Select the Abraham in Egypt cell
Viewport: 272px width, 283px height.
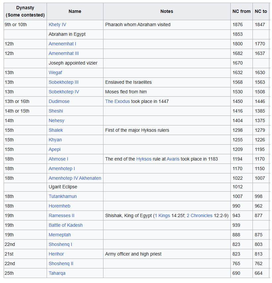click(75, 34)
